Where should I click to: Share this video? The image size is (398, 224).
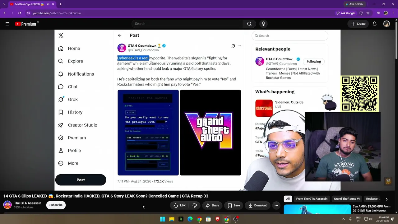[212, 205]
